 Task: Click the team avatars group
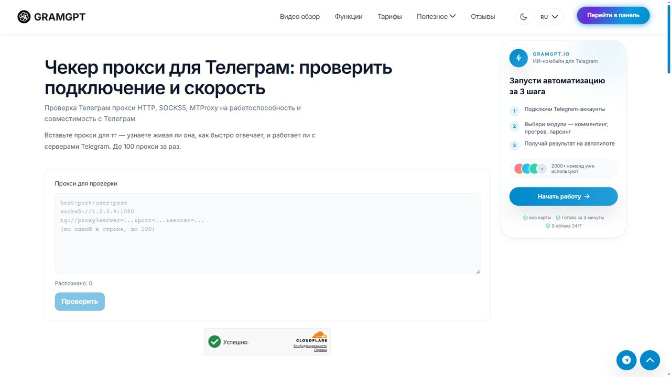531,169
